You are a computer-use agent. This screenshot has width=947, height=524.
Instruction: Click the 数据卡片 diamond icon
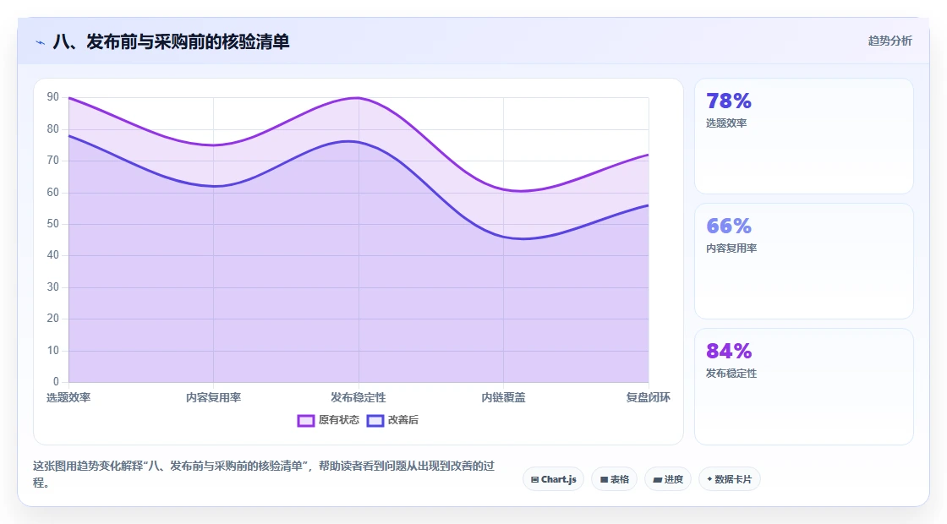[709, 479]
